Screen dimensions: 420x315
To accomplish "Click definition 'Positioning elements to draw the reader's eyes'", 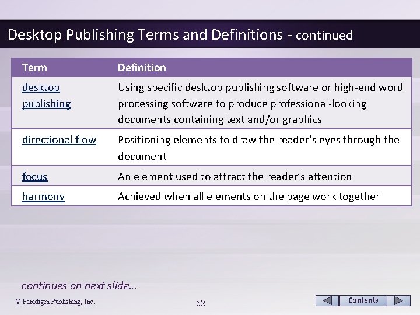I will [259, 148].
